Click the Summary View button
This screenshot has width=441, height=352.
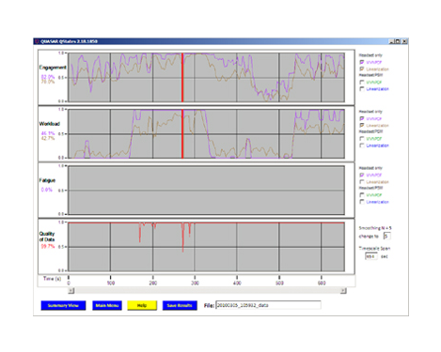pos(63,305)
